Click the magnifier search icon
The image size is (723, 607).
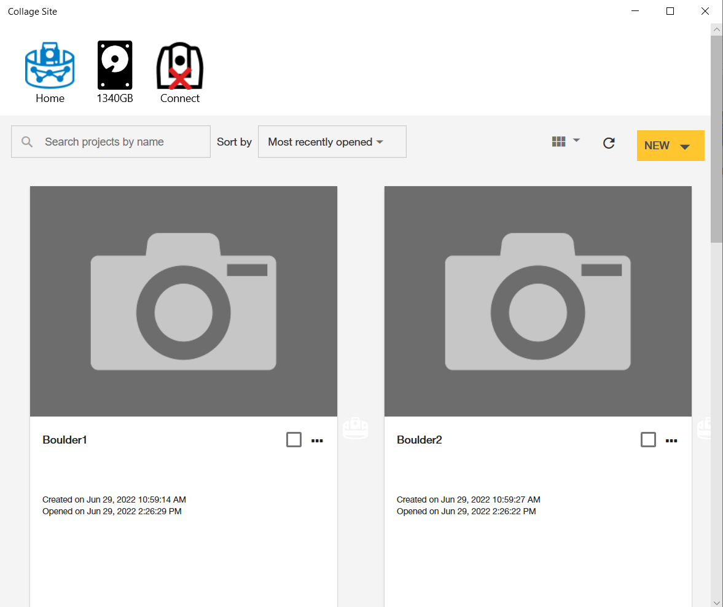click(27, 142)
